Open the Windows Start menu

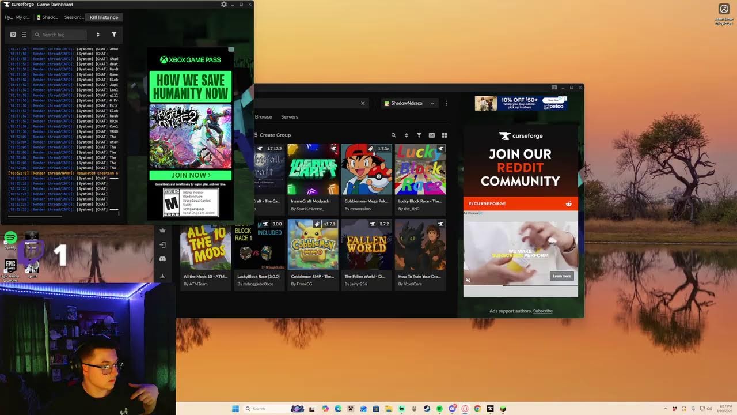[235, 409]
